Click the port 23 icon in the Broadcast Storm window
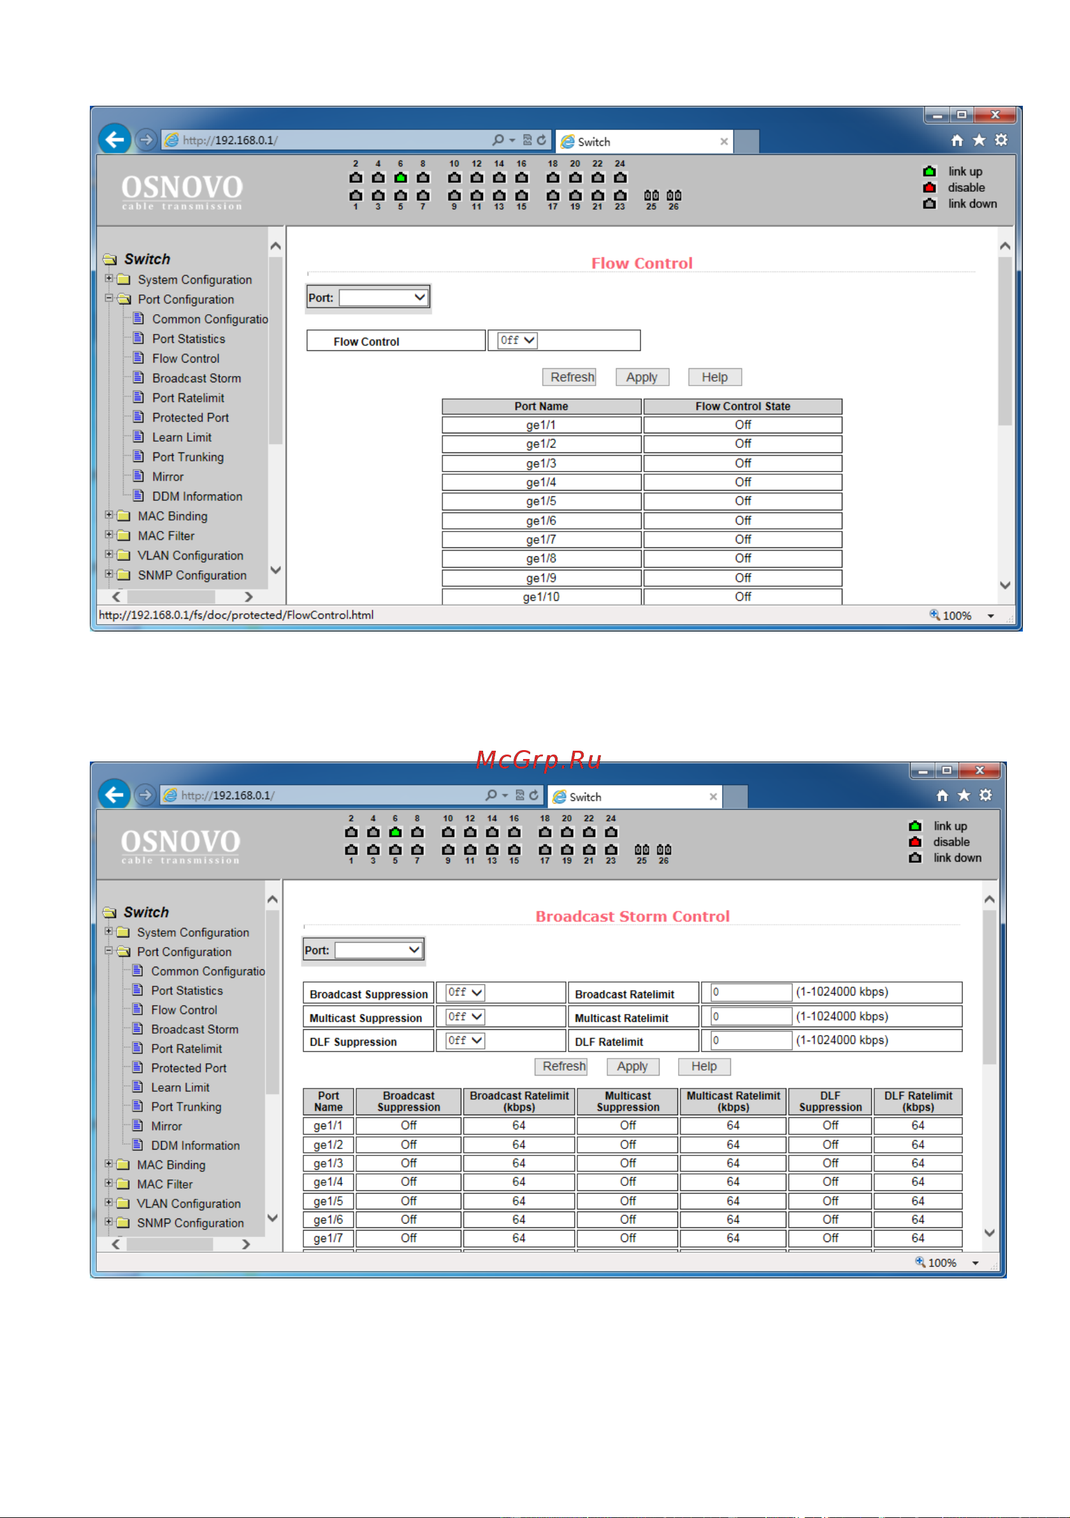The height and width of the screenshot is (1518, 1070). [611, 849]
